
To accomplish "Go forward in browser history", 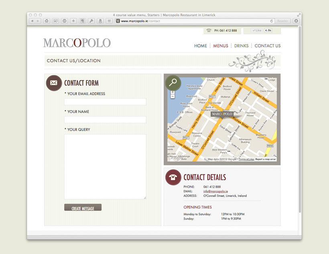I will click(38, 21).
